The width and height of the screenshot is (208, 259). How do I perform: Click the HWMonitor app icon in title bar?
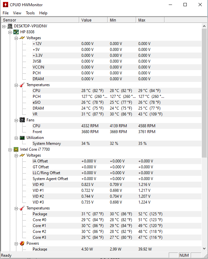(5, 5)
